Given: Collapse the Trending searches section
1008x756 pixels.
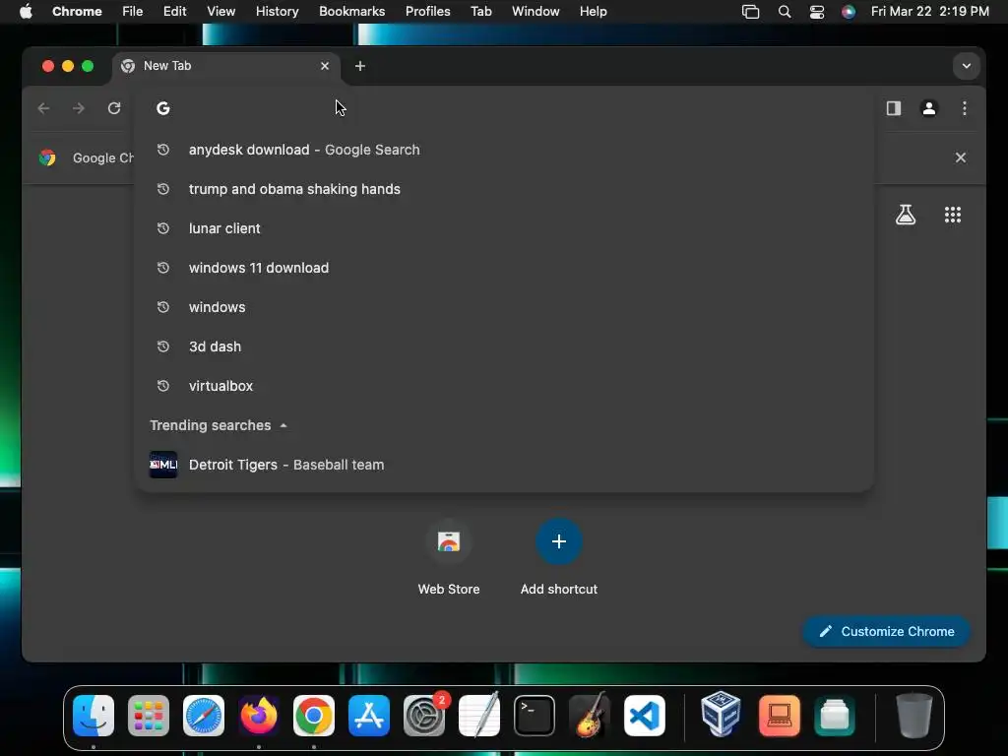Looking at the screenshot, I should pyautogui.click(x=283, y=425).
